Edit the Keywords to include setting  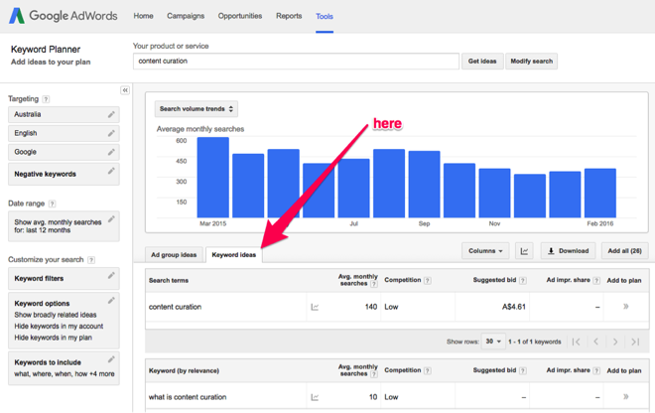coord(111,359)
